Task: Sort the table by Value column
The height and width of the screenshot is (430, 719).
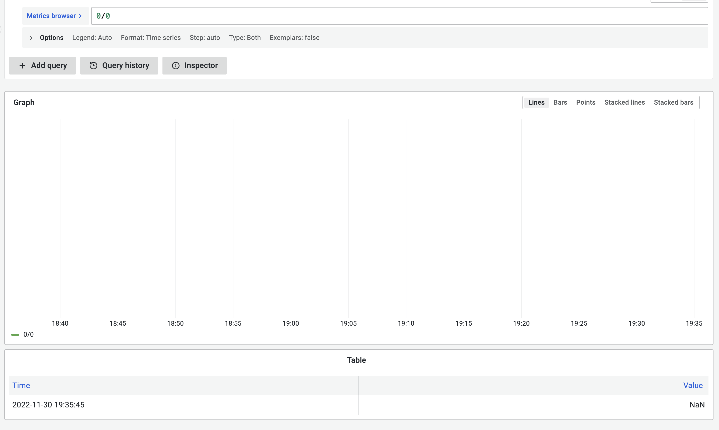Action: tap(693, 385)
